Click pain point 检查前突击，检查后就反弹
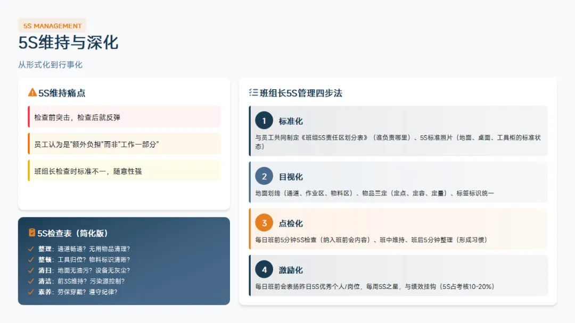The image size is (575, 323). point(124,117)
